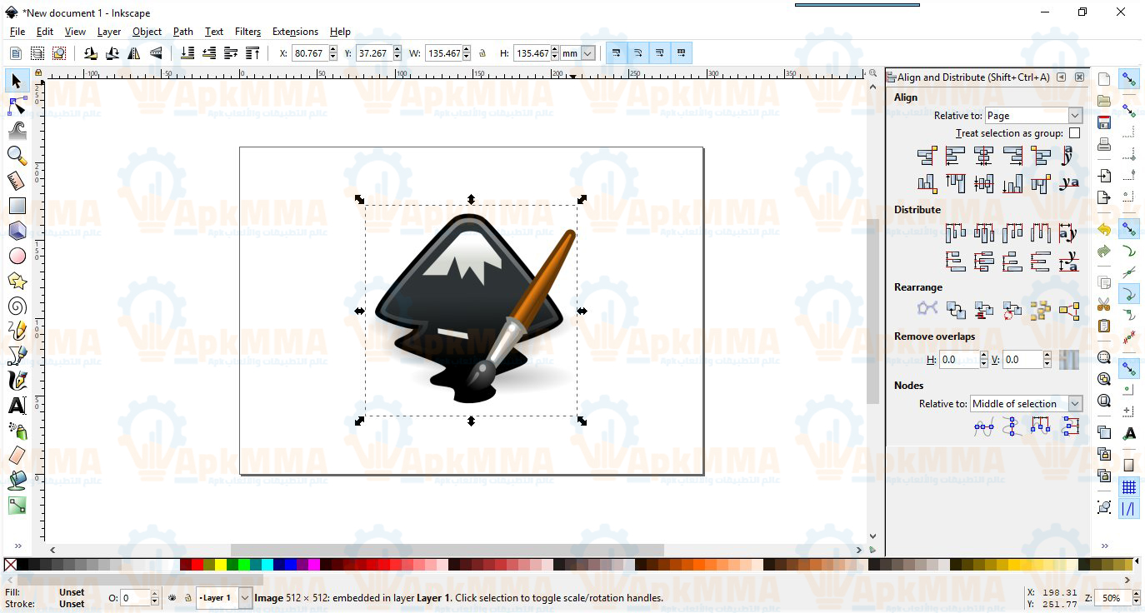Image resolution: width=1145 pixels, height=613 pixels.
Task: Align selected nodes to common horizontal line
Action: tap(984, 427)
